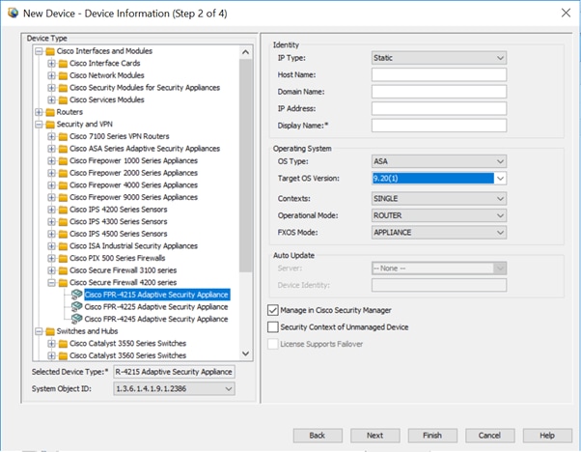Click the Cisco Security Manager title bar icon
The height and width of the screenshot is (452, 581).
click(13, 13)
